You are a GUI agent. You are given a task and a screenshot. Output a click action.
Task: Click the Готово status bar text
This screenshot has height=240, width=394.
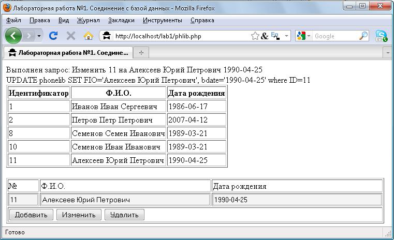pos(15,232)
